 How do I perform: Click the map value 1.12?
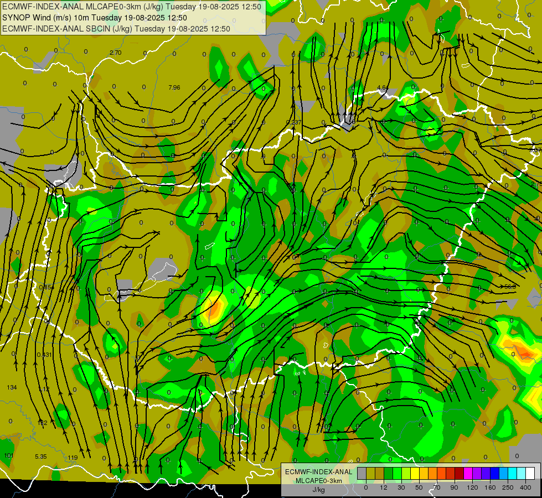pos(44,389)
